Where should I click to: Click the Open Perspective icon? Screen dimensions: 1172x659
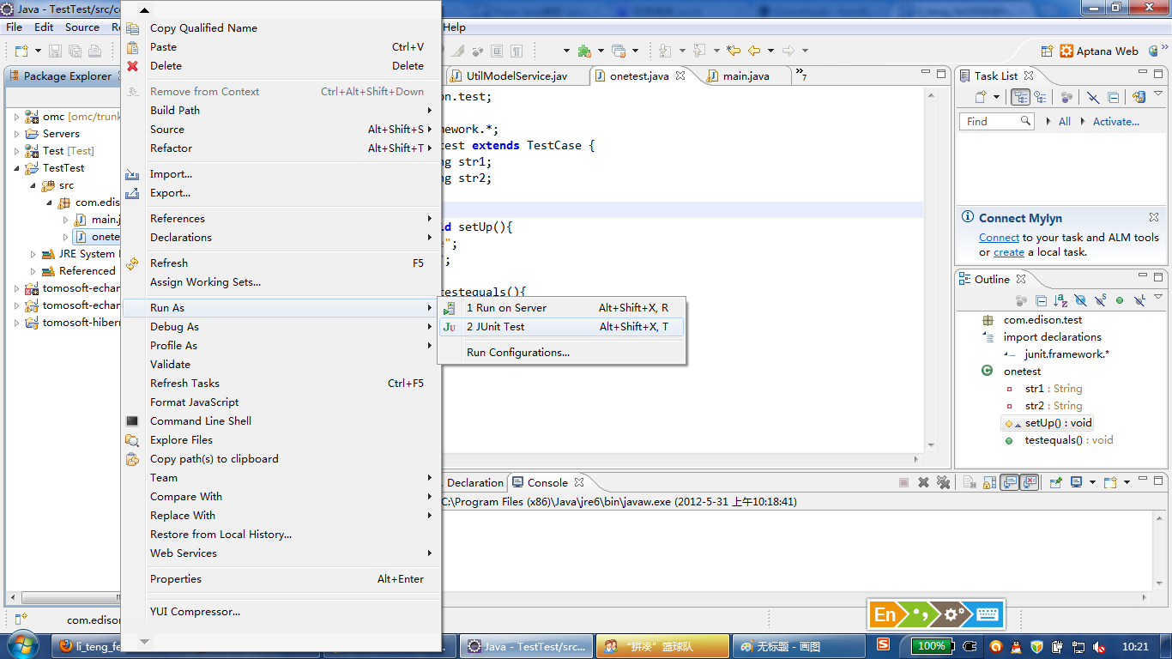1047,51
